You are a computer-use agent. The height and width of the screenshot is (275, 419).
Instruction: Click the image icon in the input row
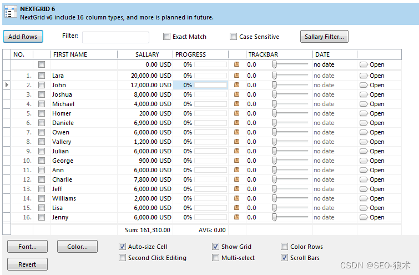236,64
